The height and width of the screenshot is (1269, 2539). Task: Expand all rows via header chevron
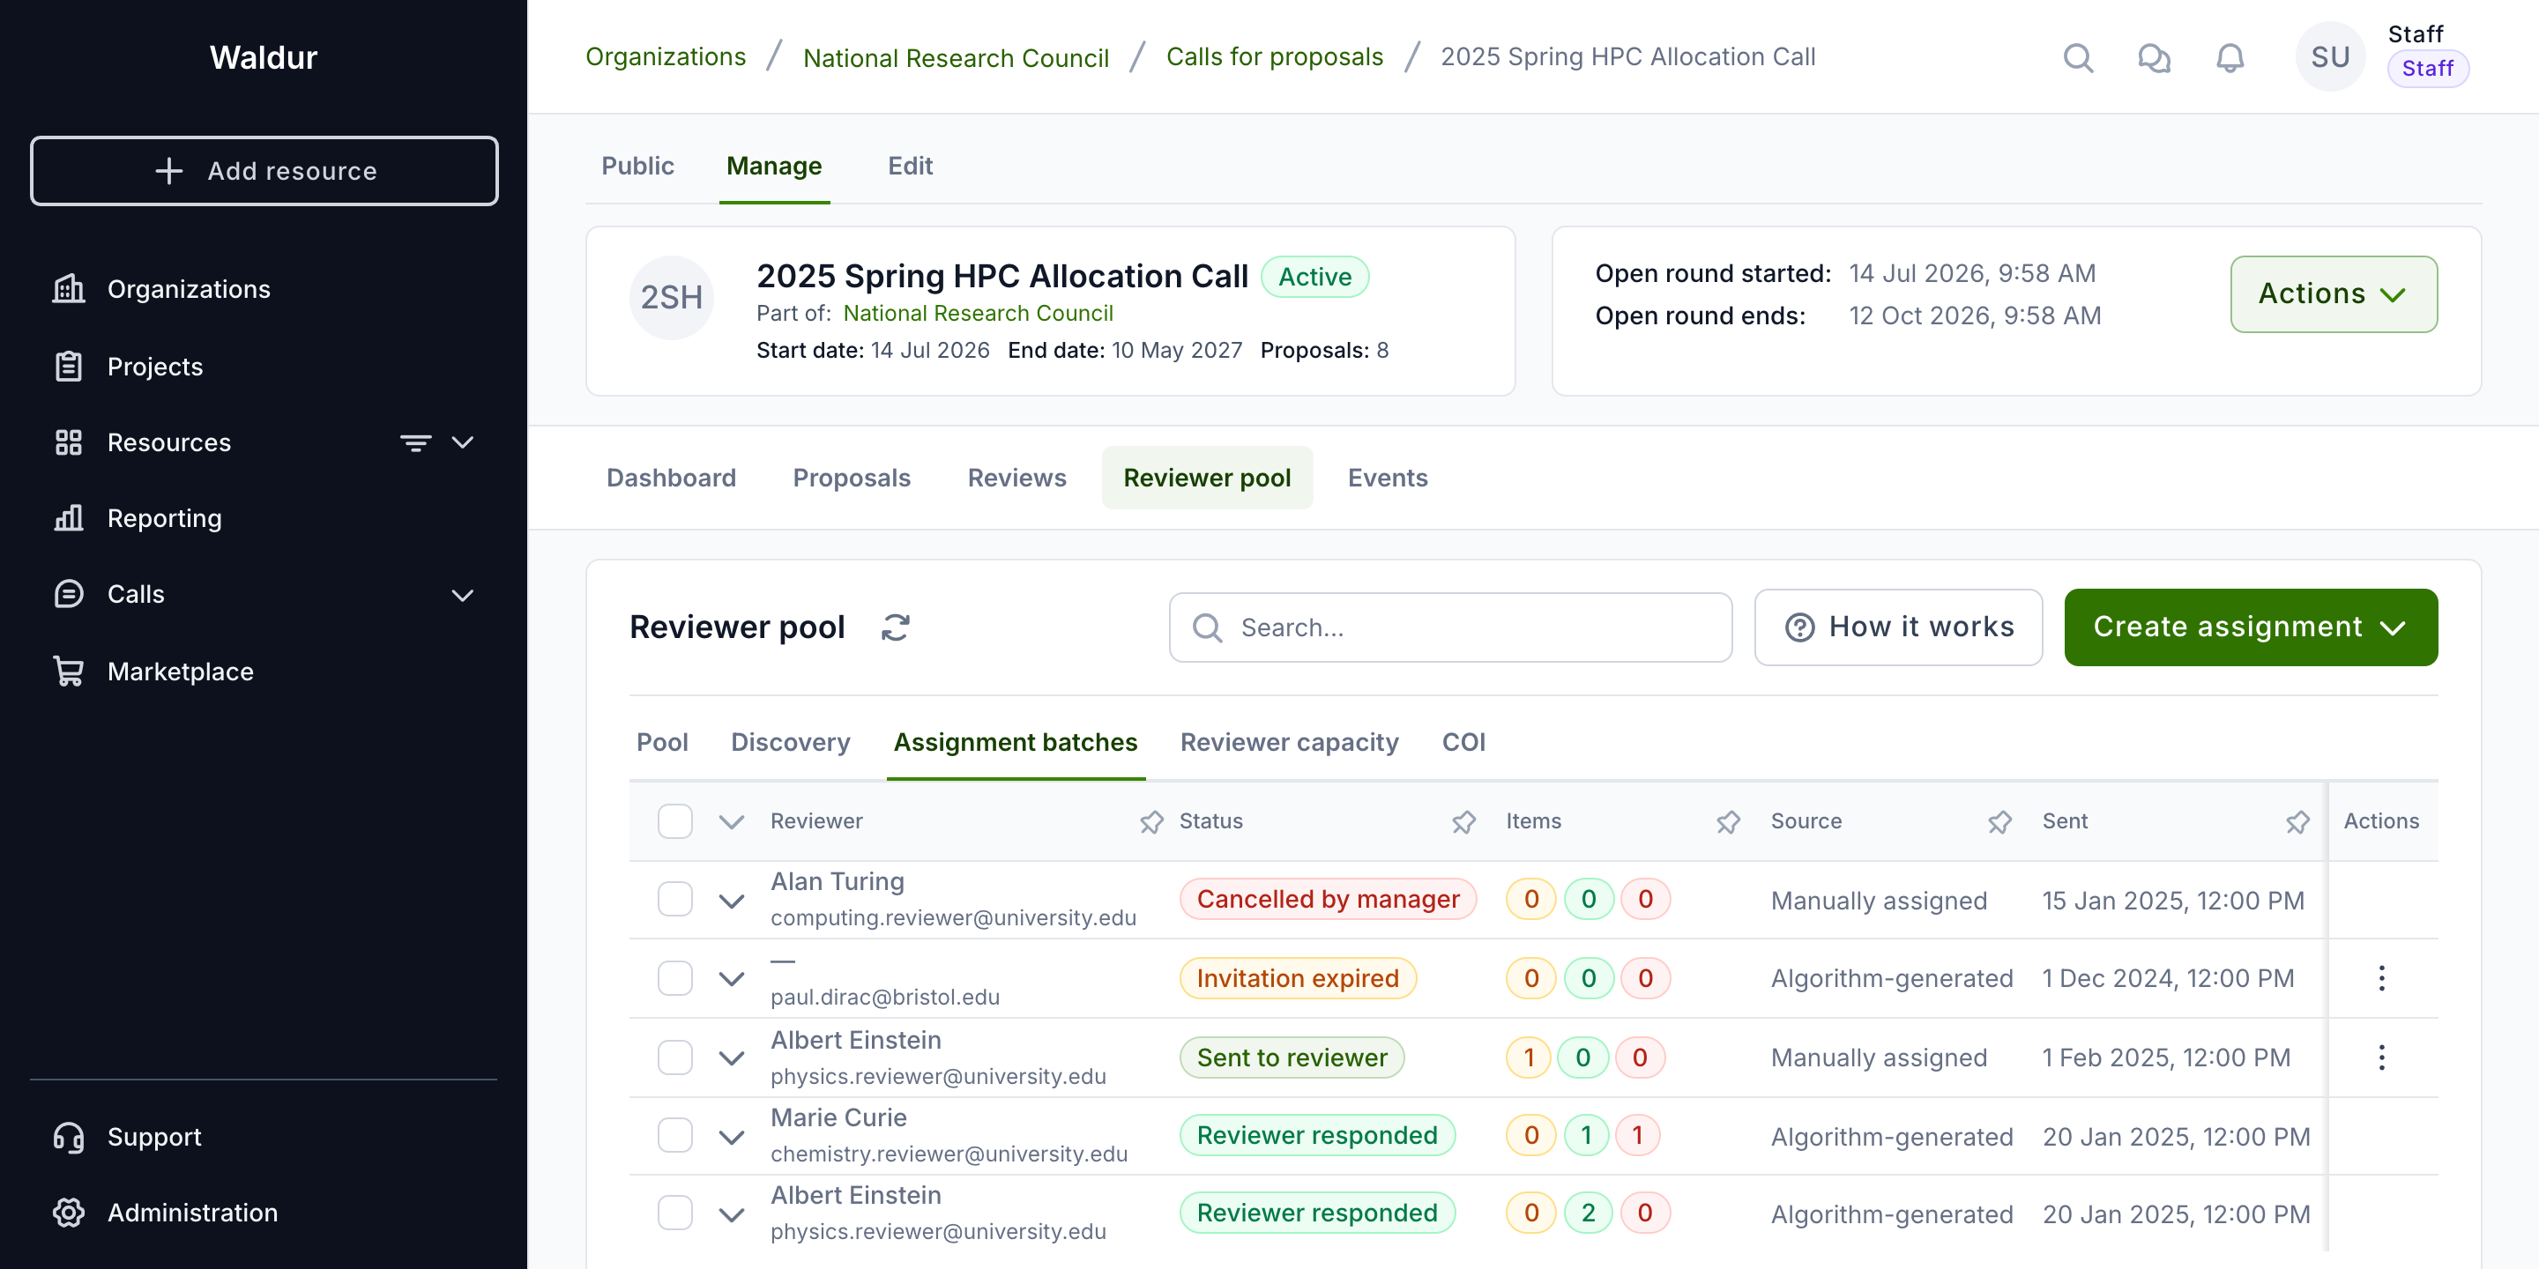[x=732, y=821]
